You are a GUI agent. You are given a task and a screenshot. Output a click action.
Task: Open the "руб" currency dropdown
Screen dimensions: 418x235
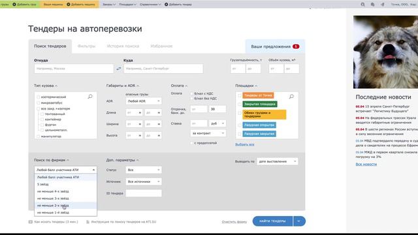pyautogui.click(x=217, y=123)
